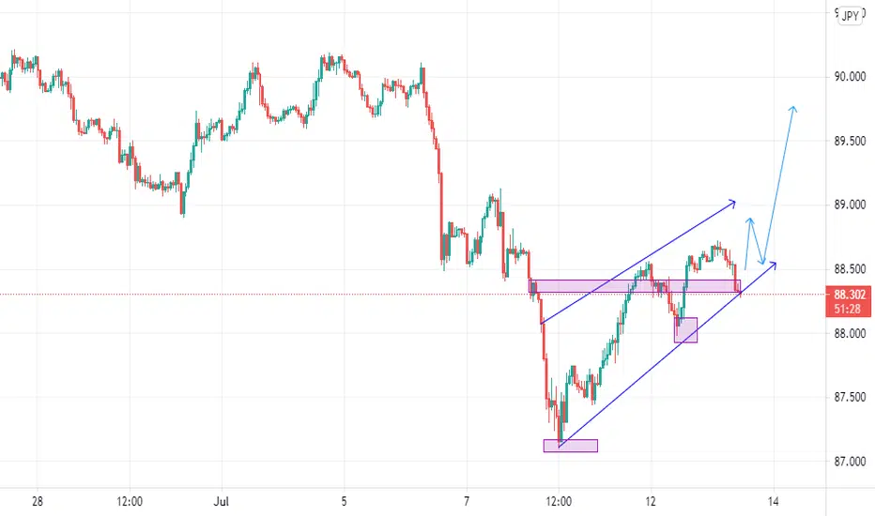The image size is (875, 516).
Task: Click the JPY currency label button
Action: tap(850, 16)
